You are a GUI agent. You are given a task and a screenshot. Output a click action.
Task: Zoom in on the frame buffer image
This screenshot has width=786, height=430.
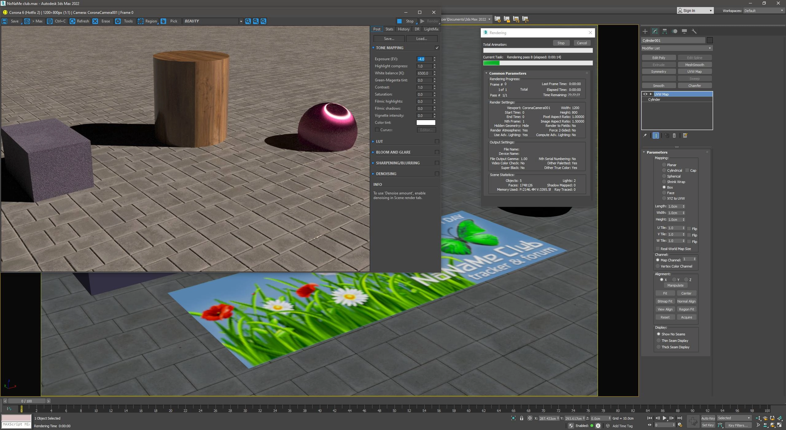tap(248, 21)
